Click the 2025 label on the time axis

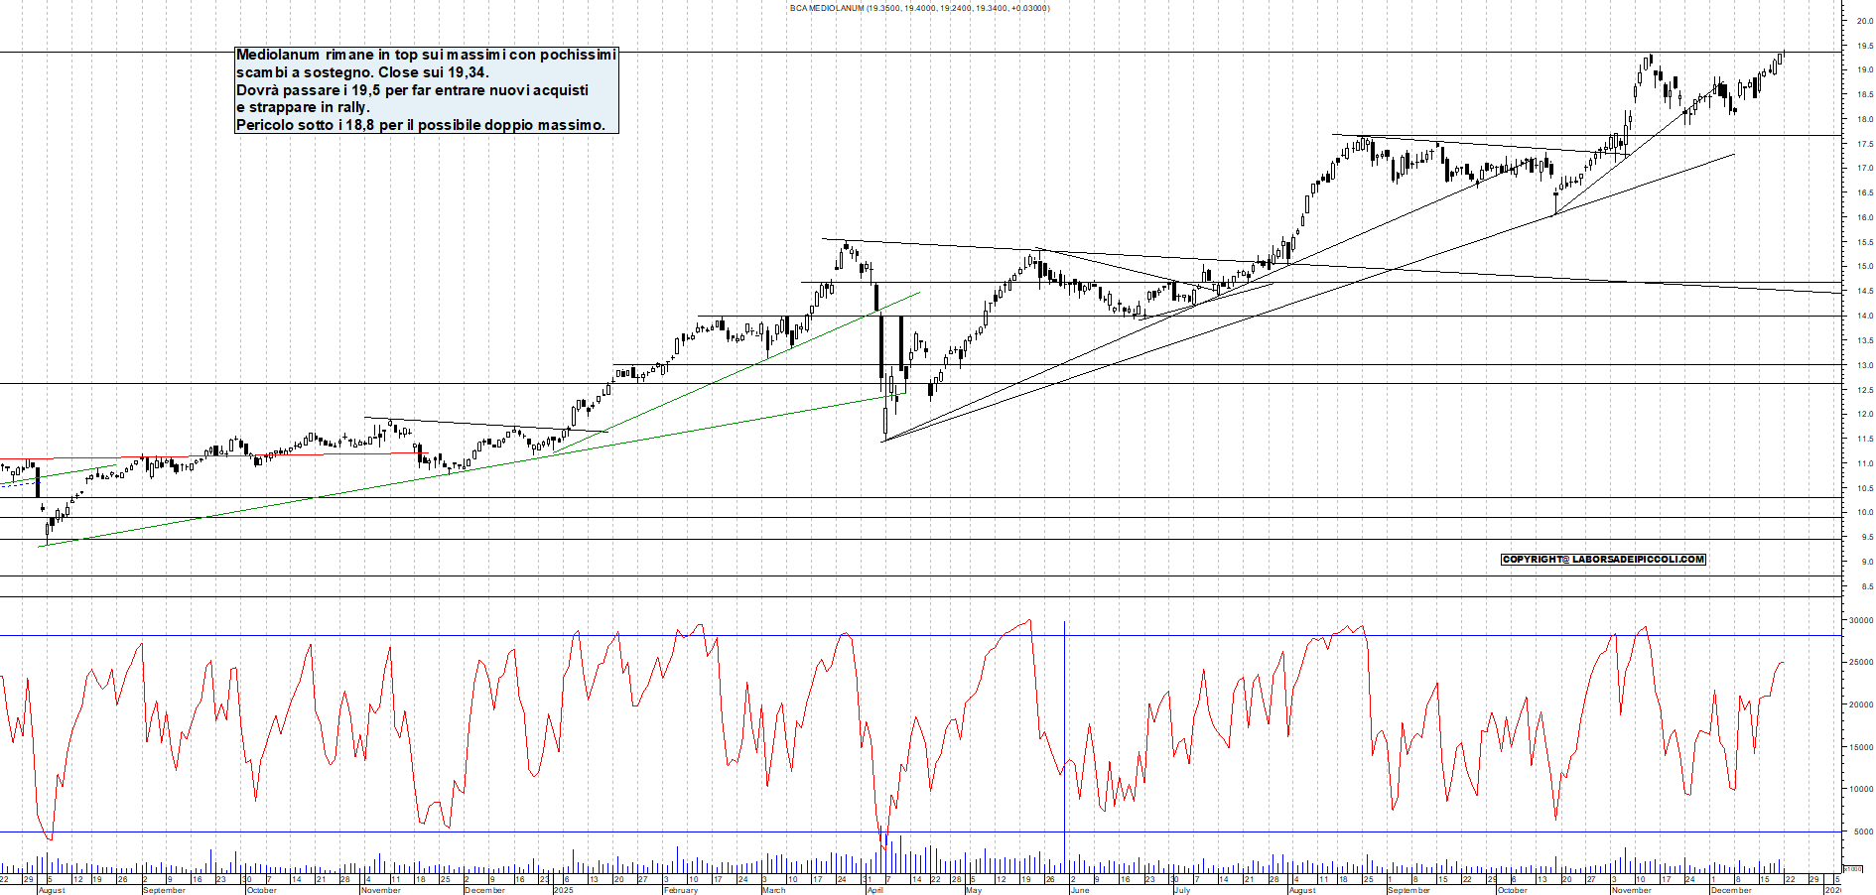coord(562,890)
